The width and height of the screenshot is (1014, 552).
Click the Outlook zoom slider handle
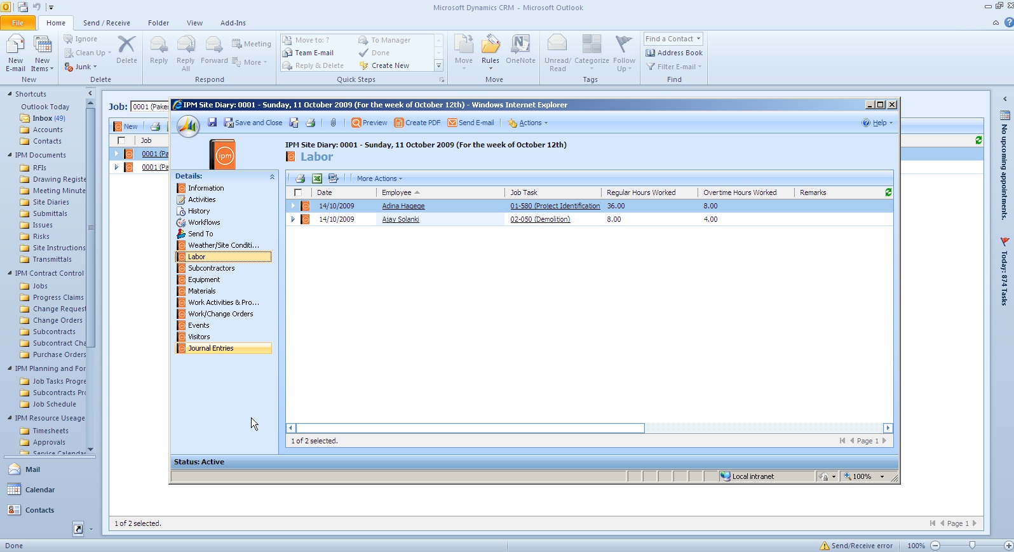972,546
